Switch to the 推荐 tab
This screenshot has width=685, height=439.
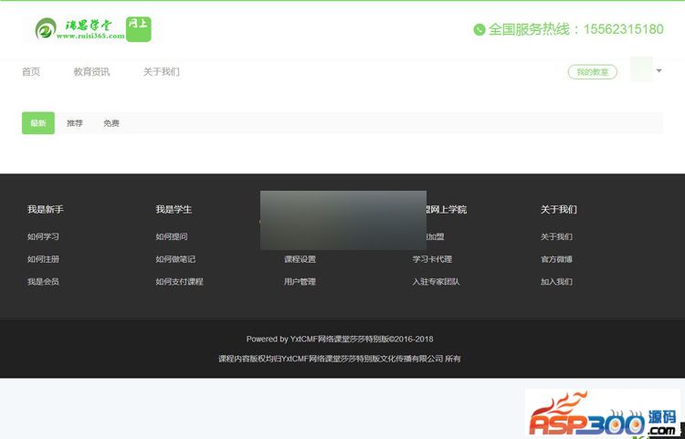tap(75, 123)
